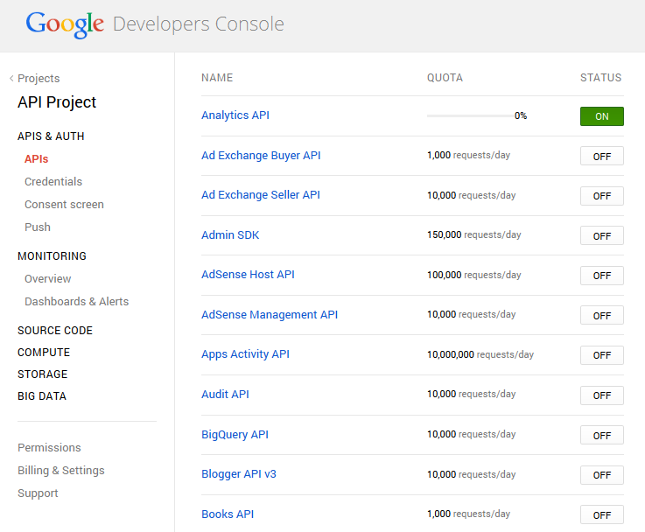
Task: Enable Ad Exchange Seller API toggle
Action: pyautogui.click(x=602, y=196)
